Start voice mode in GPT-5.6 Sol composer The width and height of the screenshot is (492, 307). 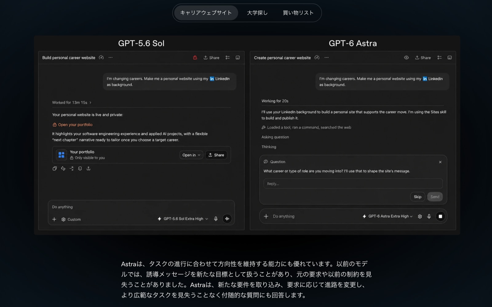coord(227,219)
